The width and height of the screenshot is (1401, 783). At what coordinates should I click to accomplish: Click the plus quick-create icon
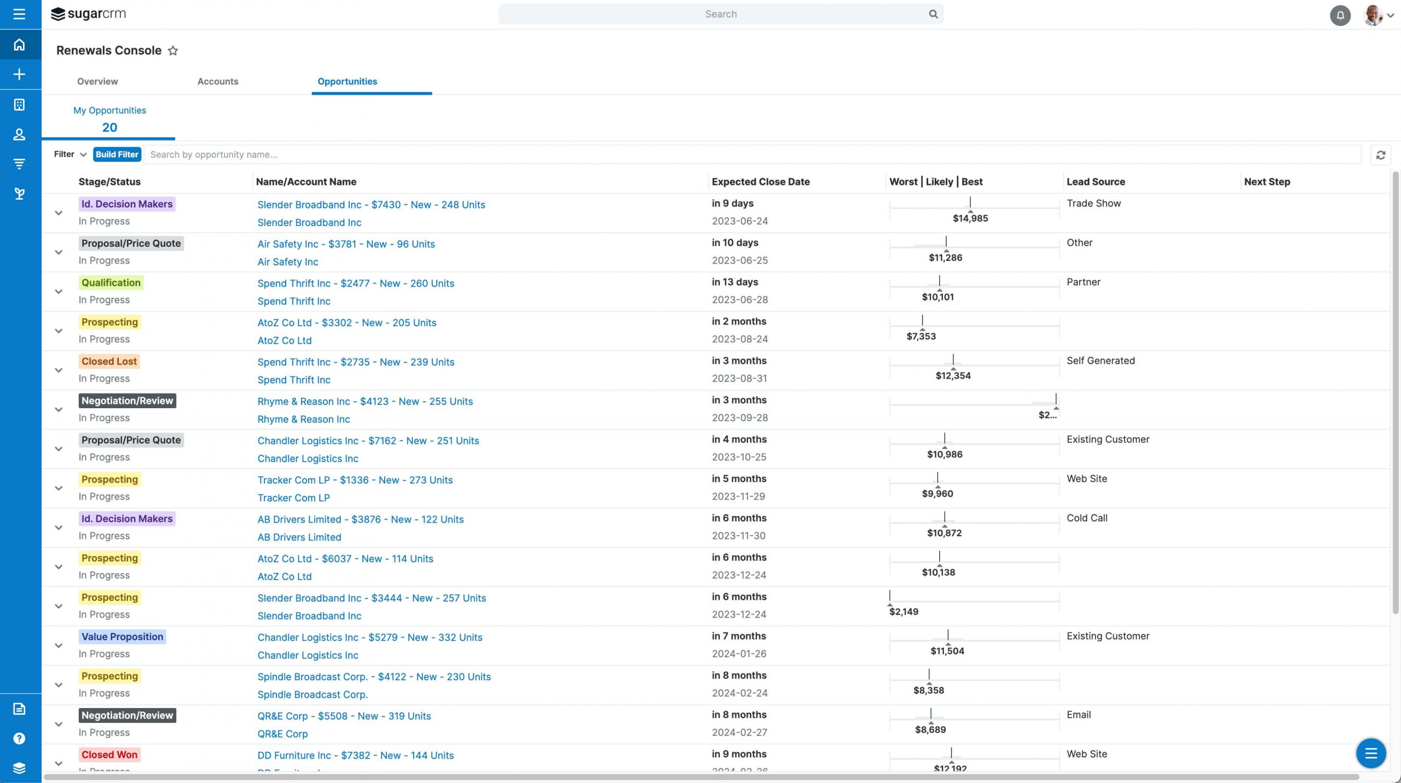pos(19,74)
